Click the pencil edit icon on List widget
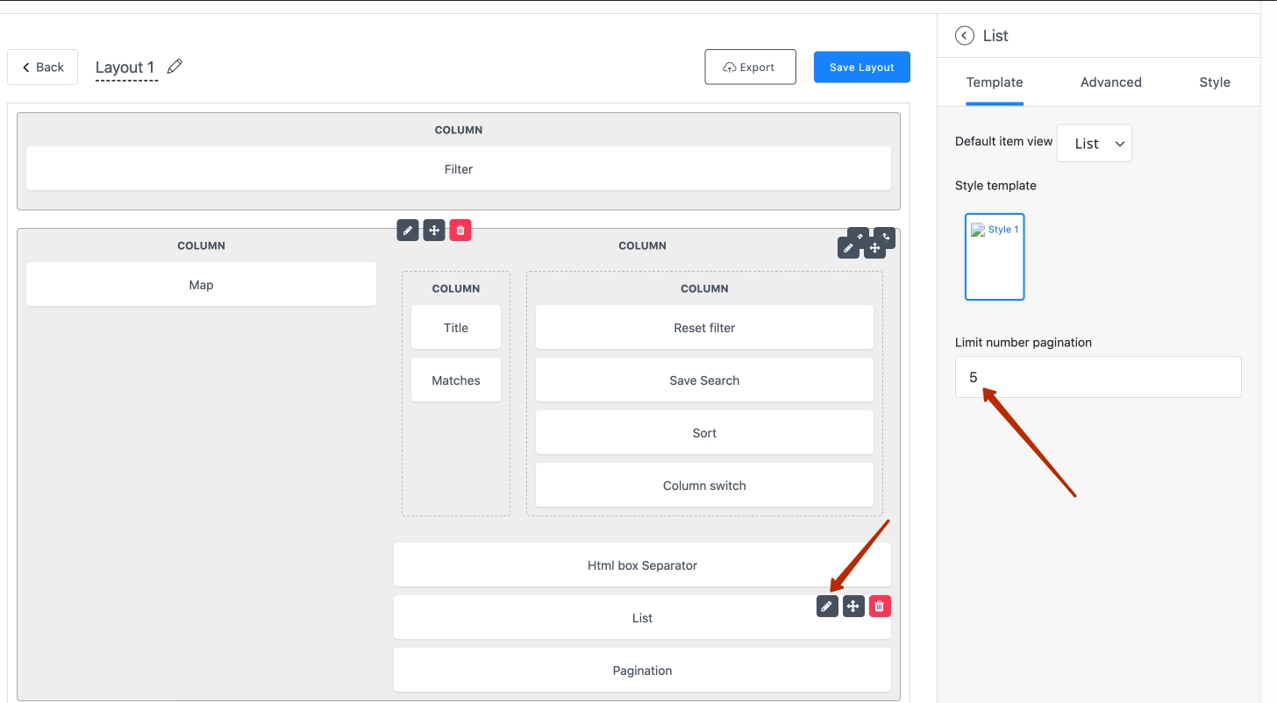1277x703 pixels. (827, 606)
